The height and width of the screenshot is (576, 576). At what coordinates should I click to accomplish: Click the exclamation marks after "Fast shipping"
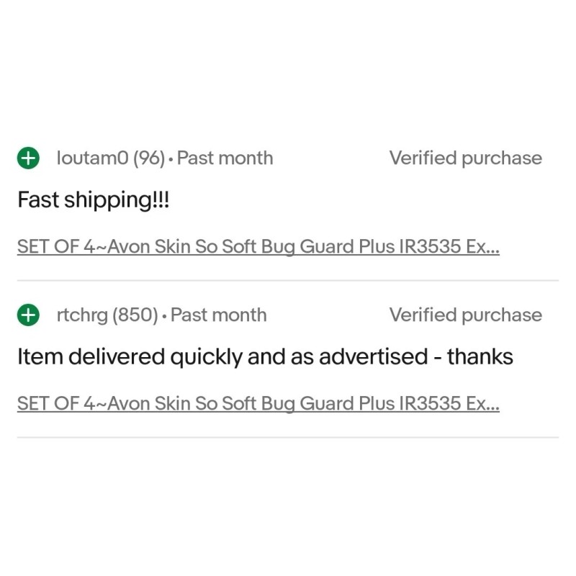161,200
